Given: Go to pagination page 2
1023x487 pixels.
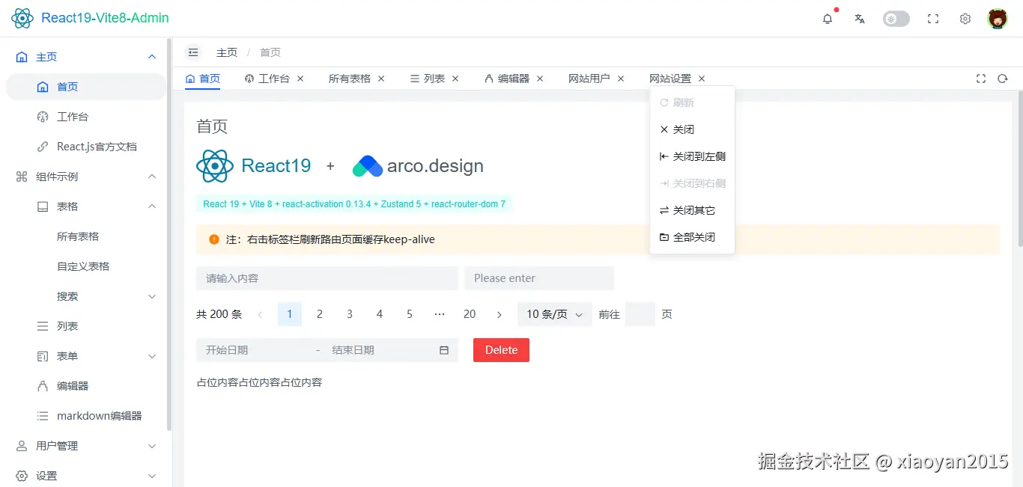Looking at the screenshot, I should tap(320, 314).
